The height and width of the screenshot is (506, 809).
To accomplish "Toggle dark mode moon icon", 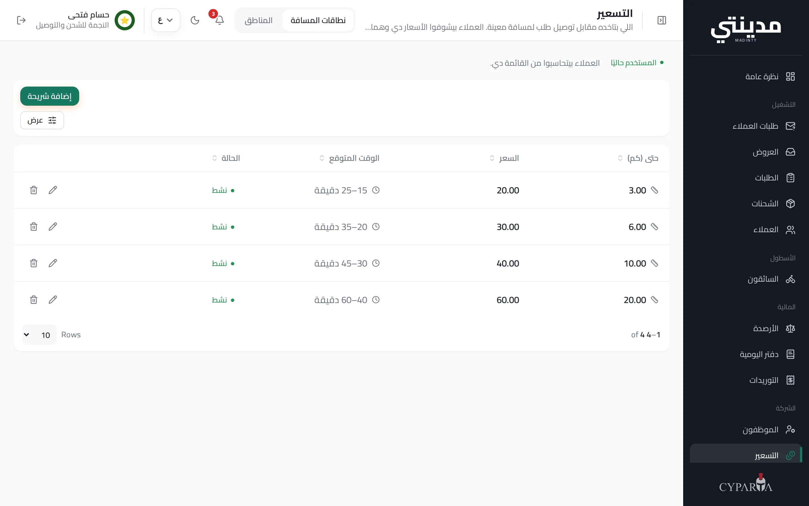I will point(195,21).
